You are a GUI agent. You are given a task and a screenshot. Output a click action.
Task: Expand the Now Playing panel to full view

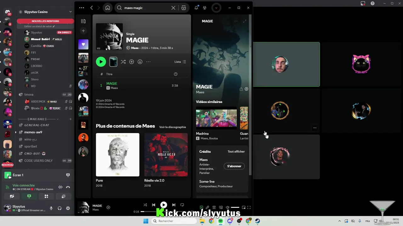point(245,21)
